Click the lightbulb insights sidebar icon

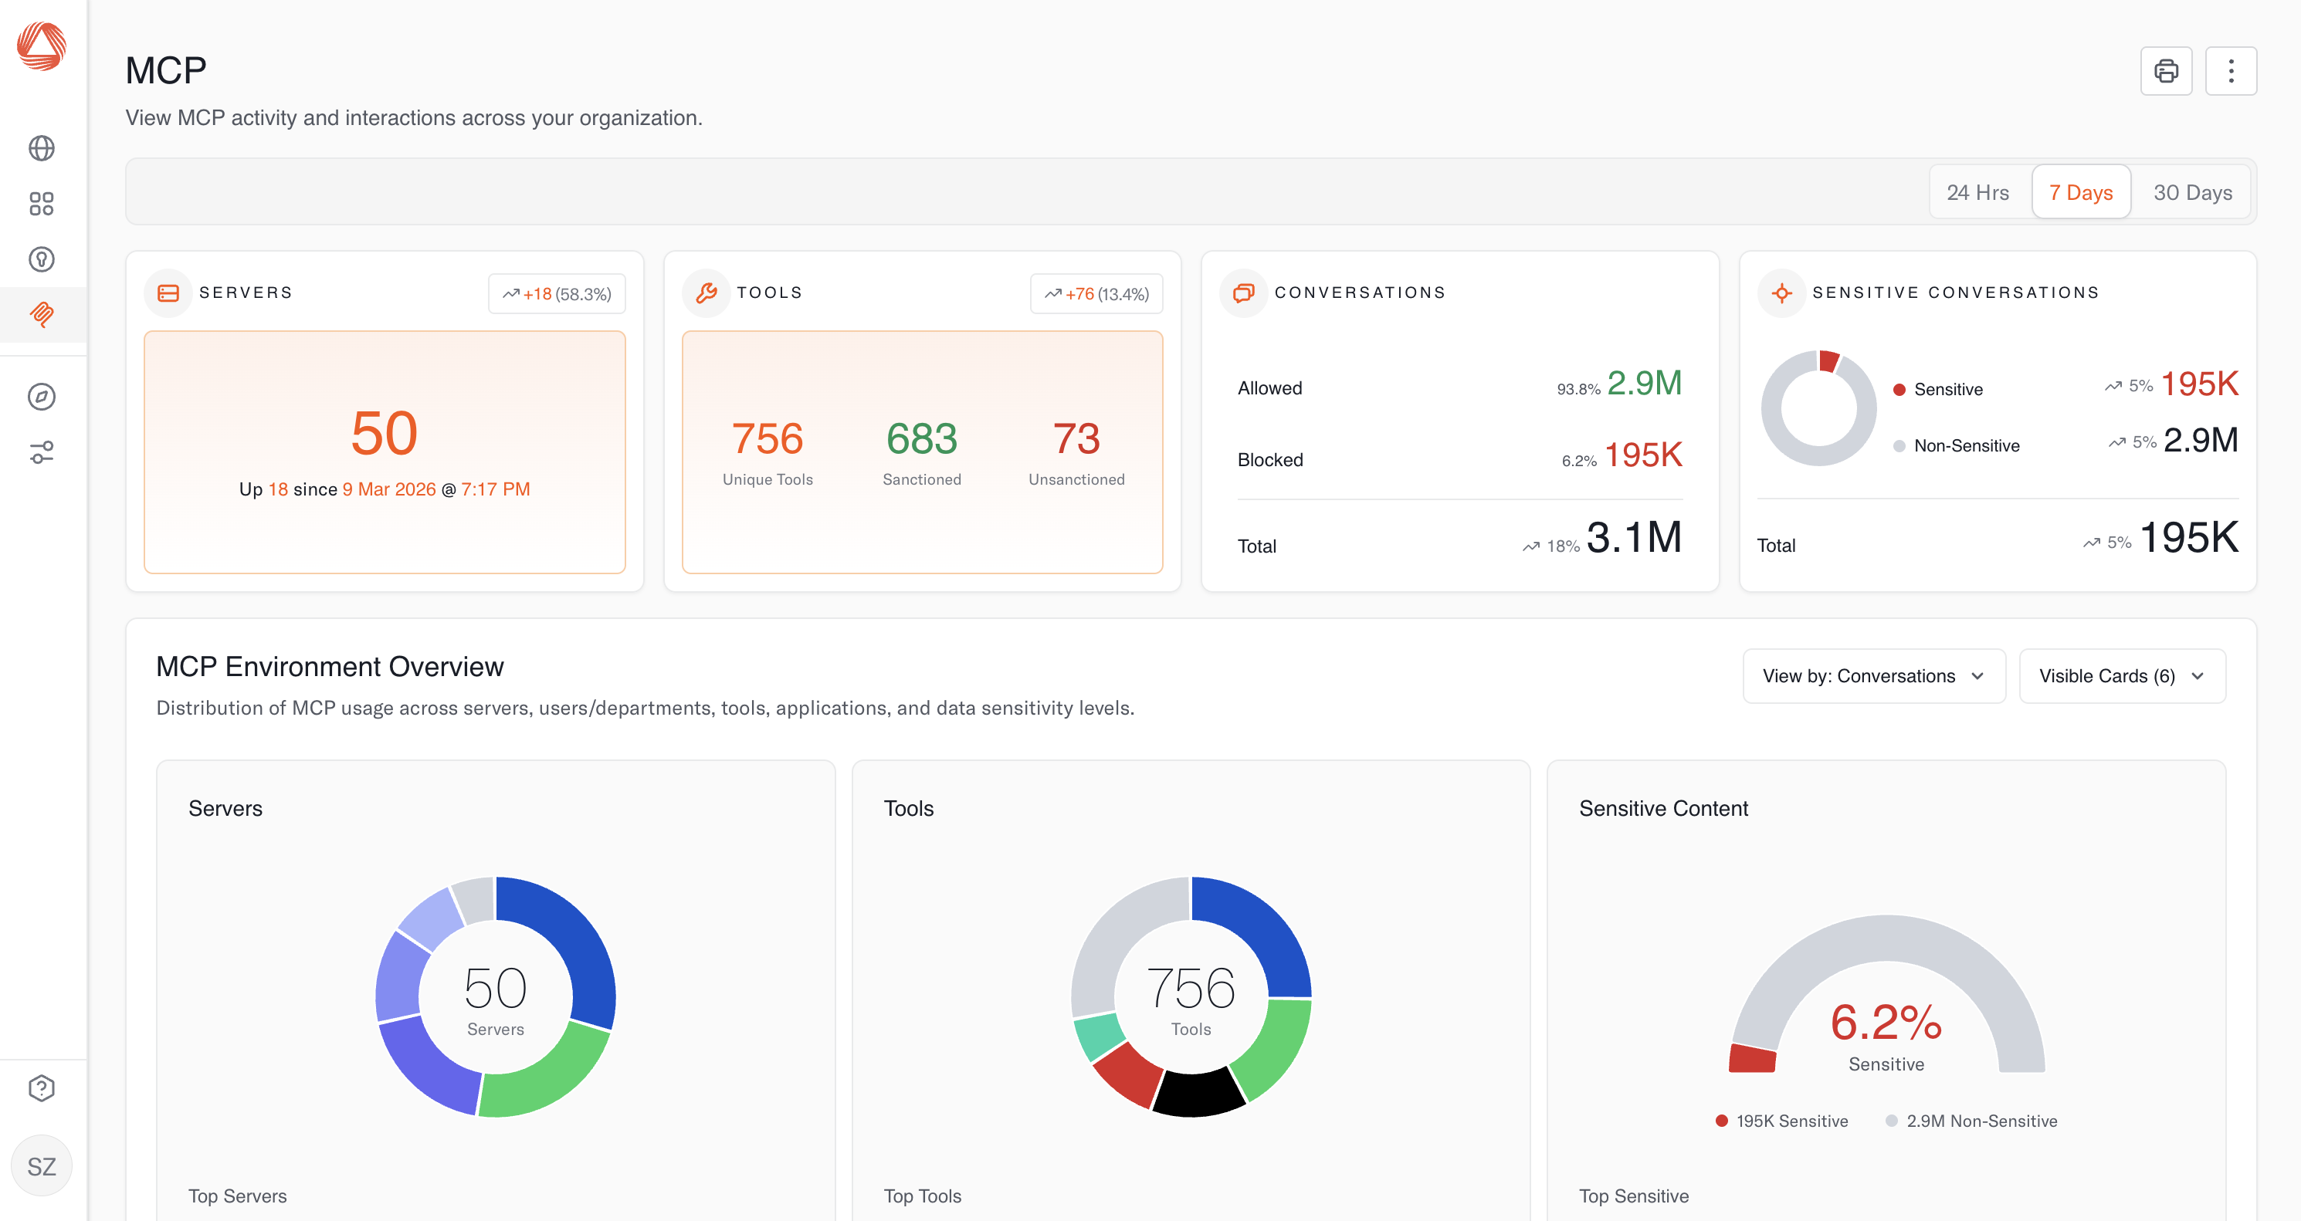[x=41, y=260]
